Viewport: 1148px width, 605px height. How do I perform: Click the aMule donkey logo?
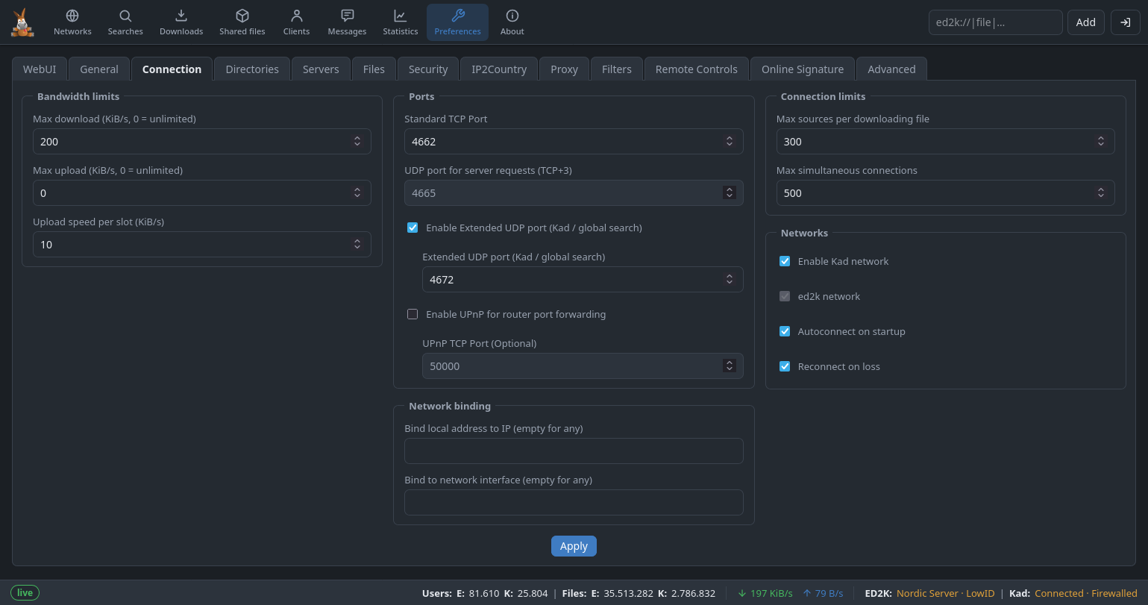22,22
